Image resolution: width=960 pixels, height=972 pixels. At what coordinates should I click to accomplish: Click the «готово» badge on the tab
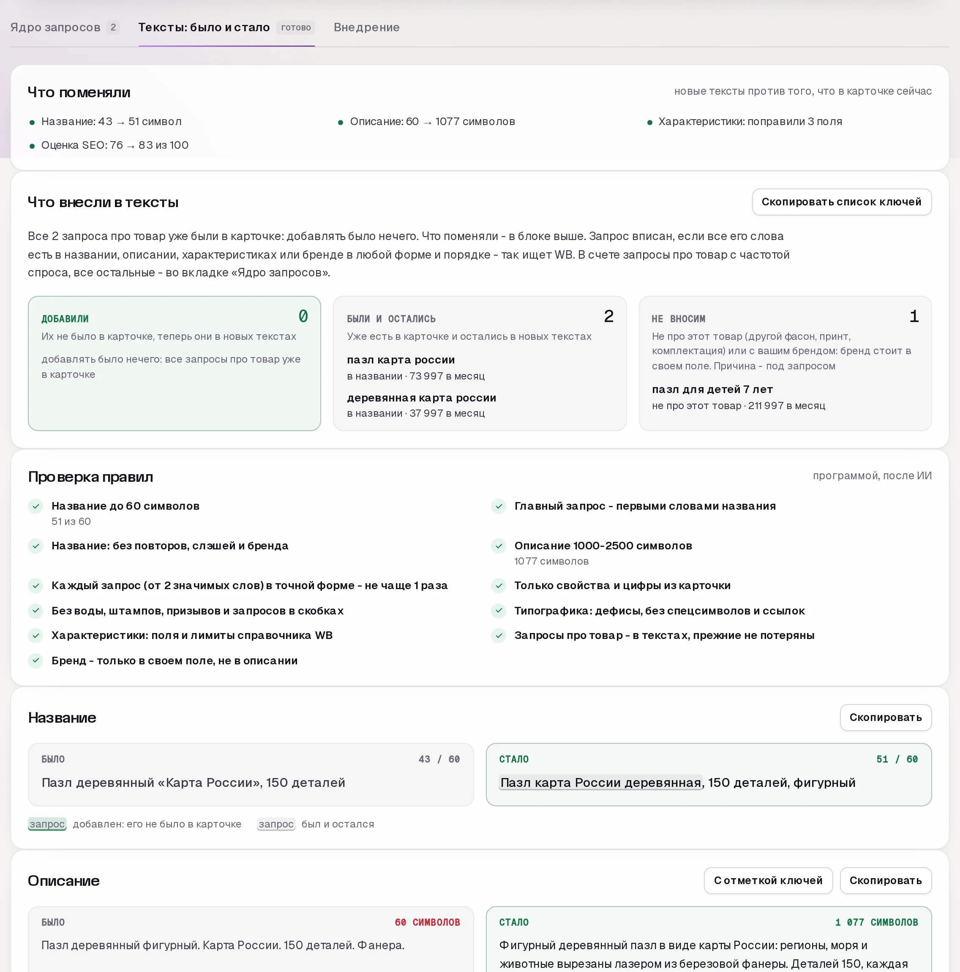point(296,27)
